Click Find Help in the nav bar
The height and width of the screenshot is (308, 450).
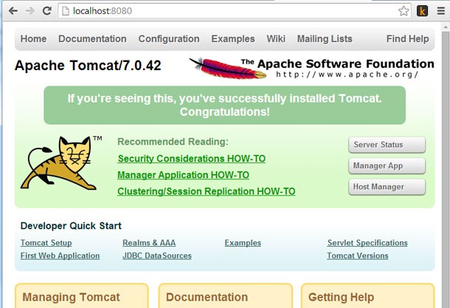(x=407, y=39)
